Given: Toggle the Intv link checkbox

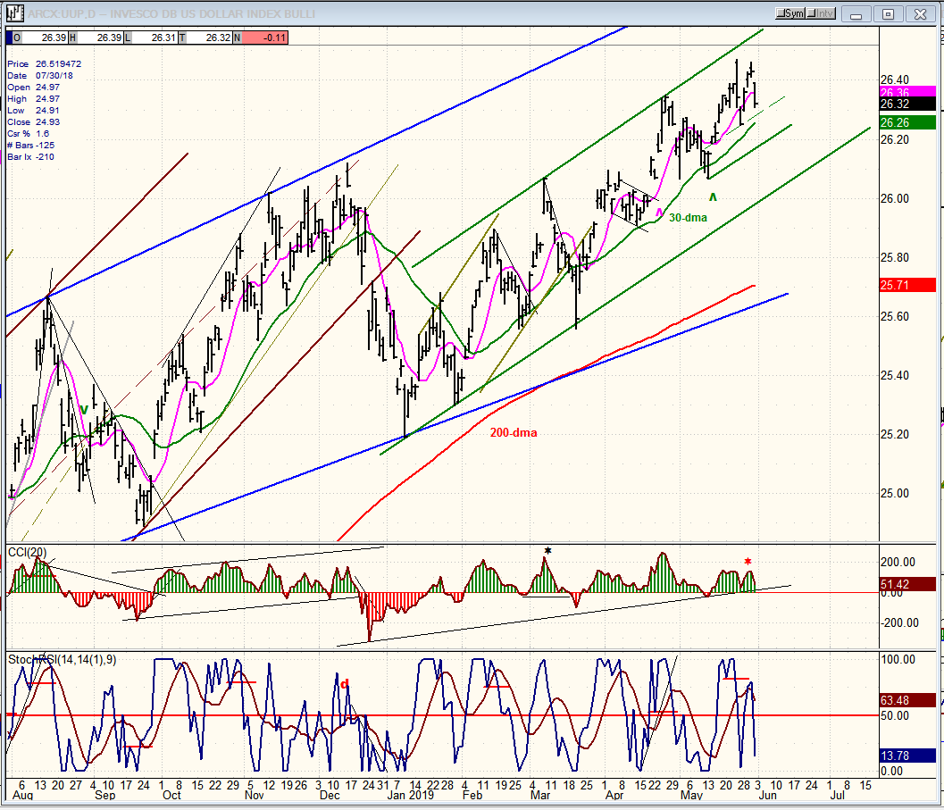Looking at the screenshot, I should pyautogui.click(x=821, y=13).
